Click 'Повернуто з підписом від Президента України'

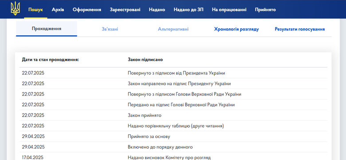pyautogui.click(x=176, y=73)
